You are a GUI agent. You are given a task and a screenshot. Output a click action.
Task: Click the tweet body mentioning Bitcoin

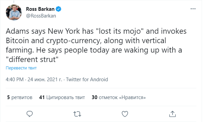coord(96,45)
